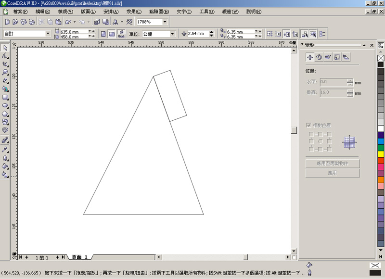The height and width of the screenshot is (279, 385).
Task: Activate the Zoom magnifier tool
Action: (x=5, y=72)
